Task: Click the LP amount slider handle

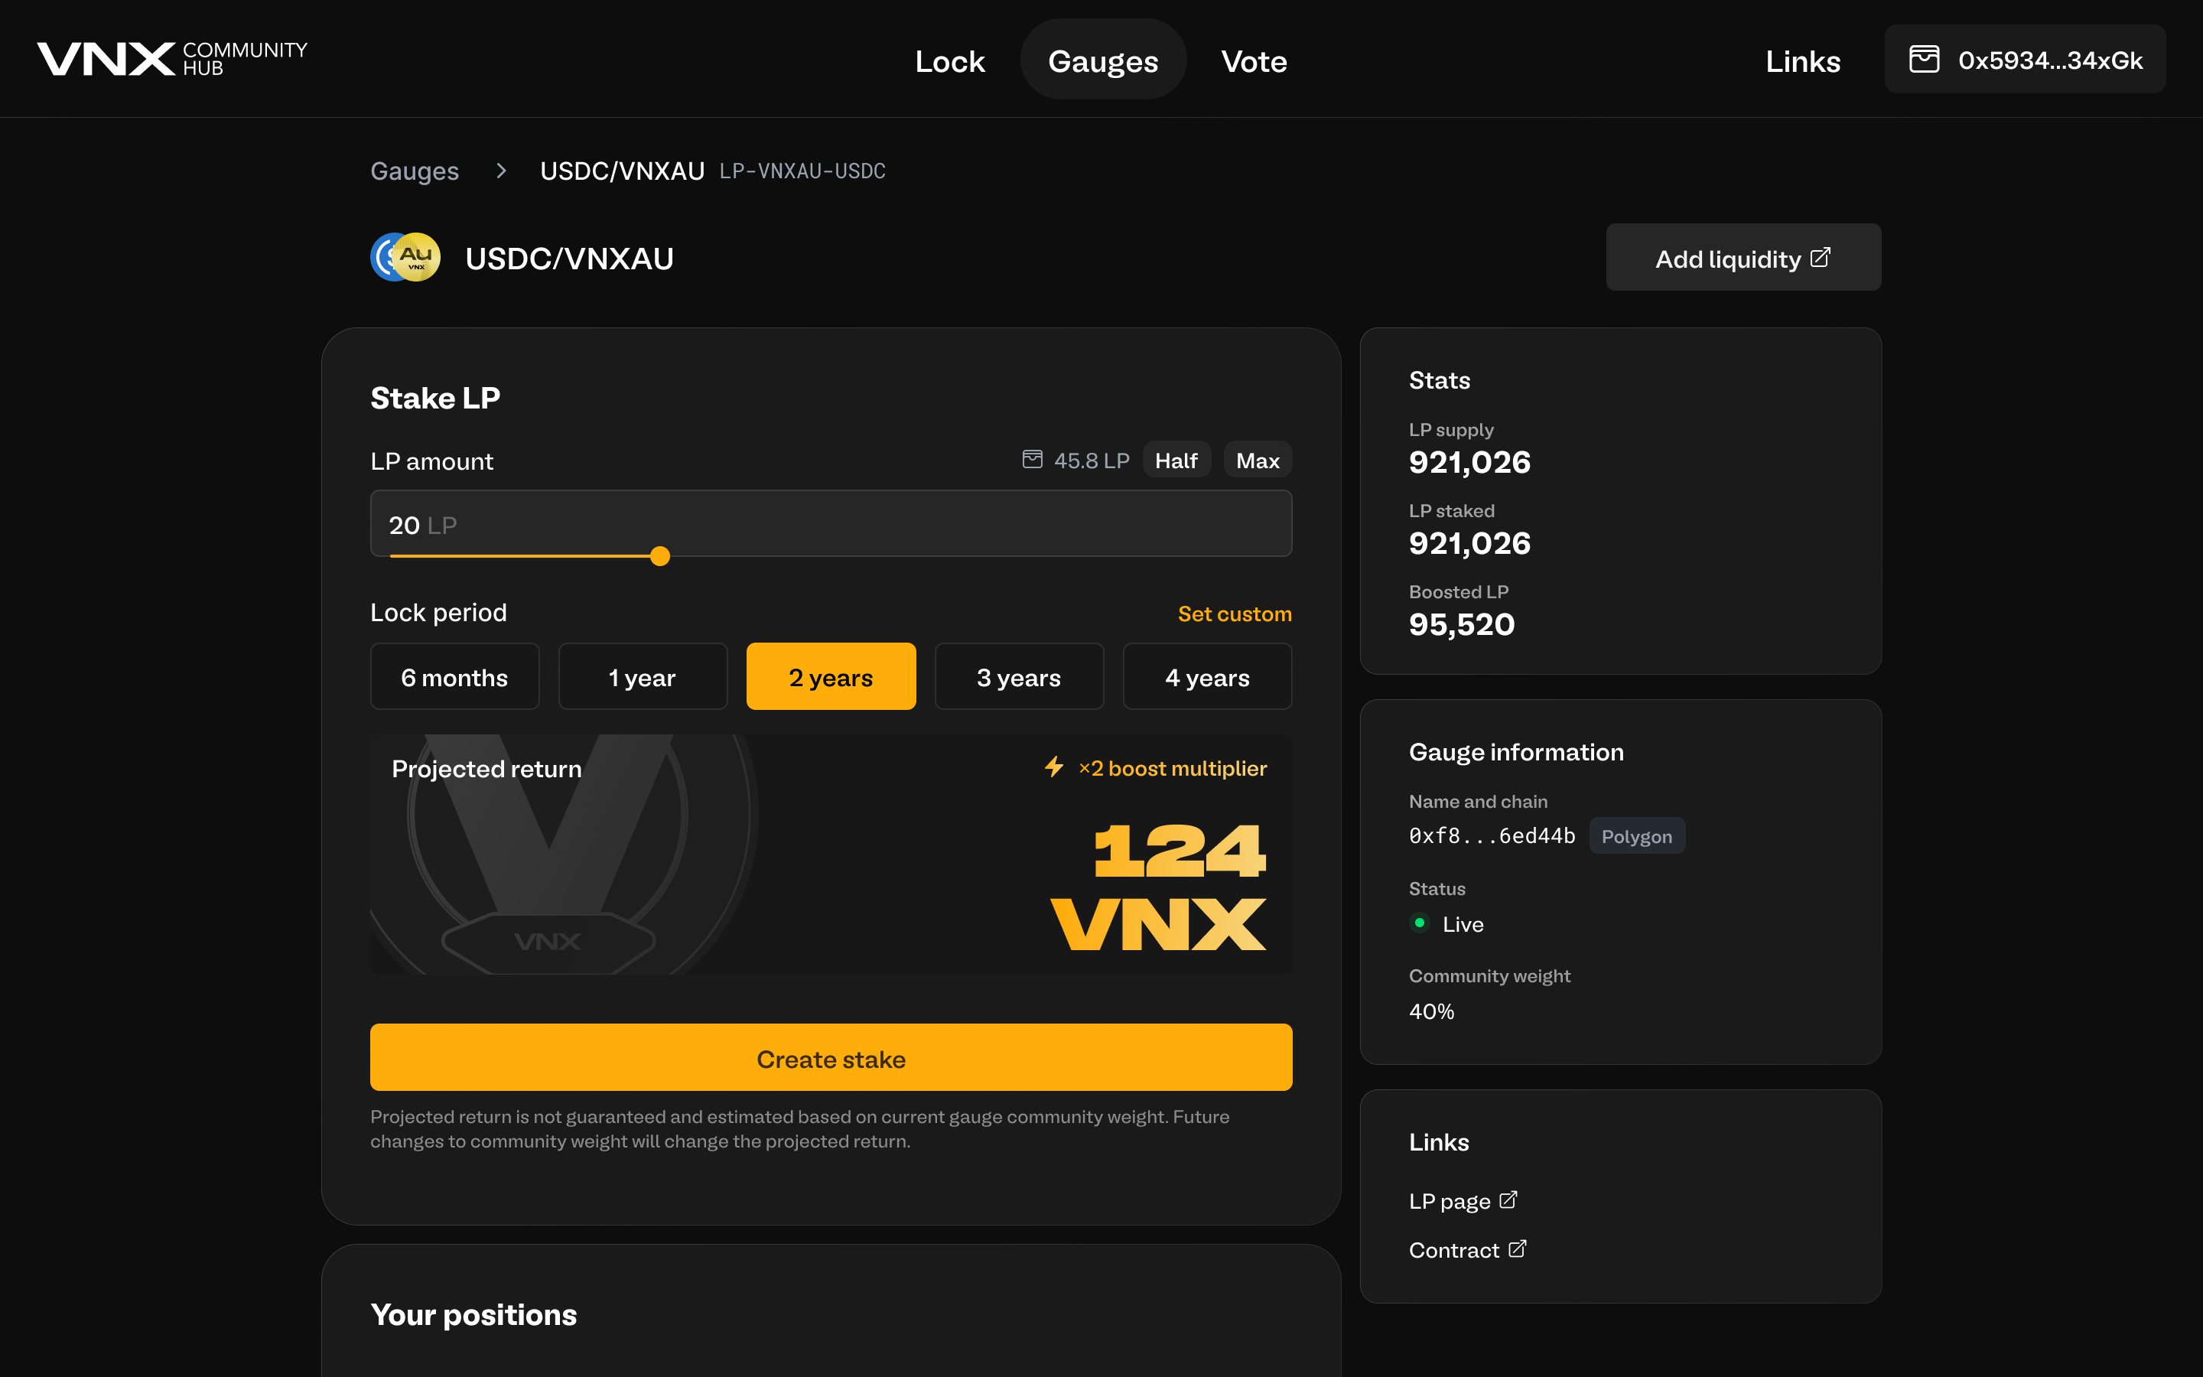Action: [660, 555]
